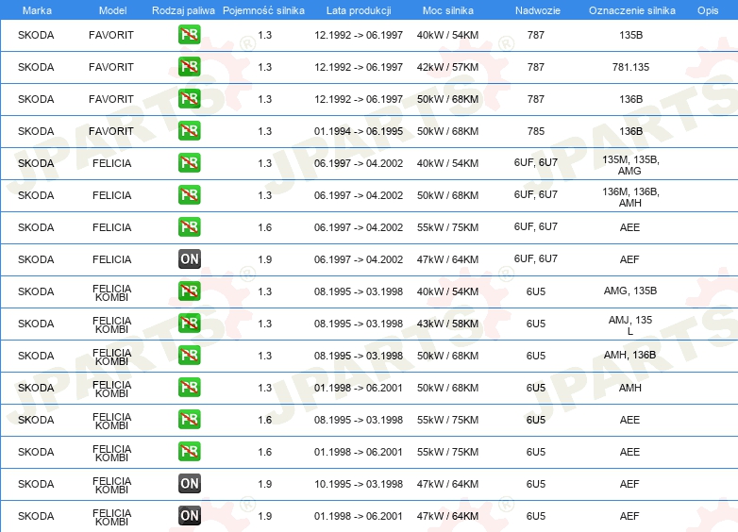This screenshot has height=532, width=738.
Task: Select the date range 10.1995 -> 03.1998
Action: pyautogui.click(x=359, y=484)
